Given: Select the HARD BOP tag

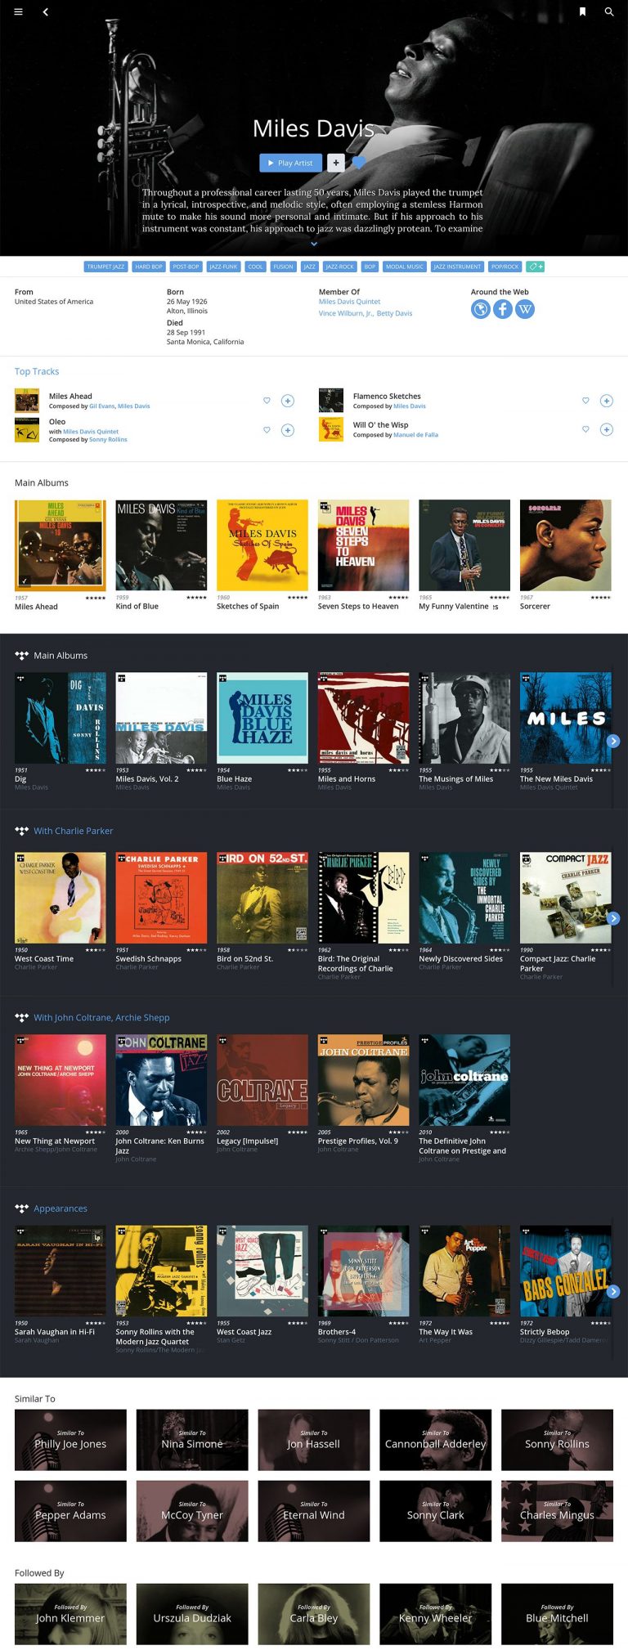Looking at the screenshot, I should point(149,267).
